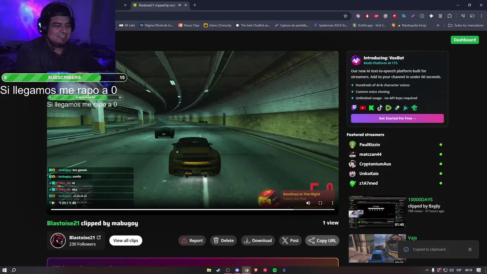Select the Blastoise21 clipped by mabugoy tab
The height and width of the screenshot is (274, 487).
tap(160, 5)
